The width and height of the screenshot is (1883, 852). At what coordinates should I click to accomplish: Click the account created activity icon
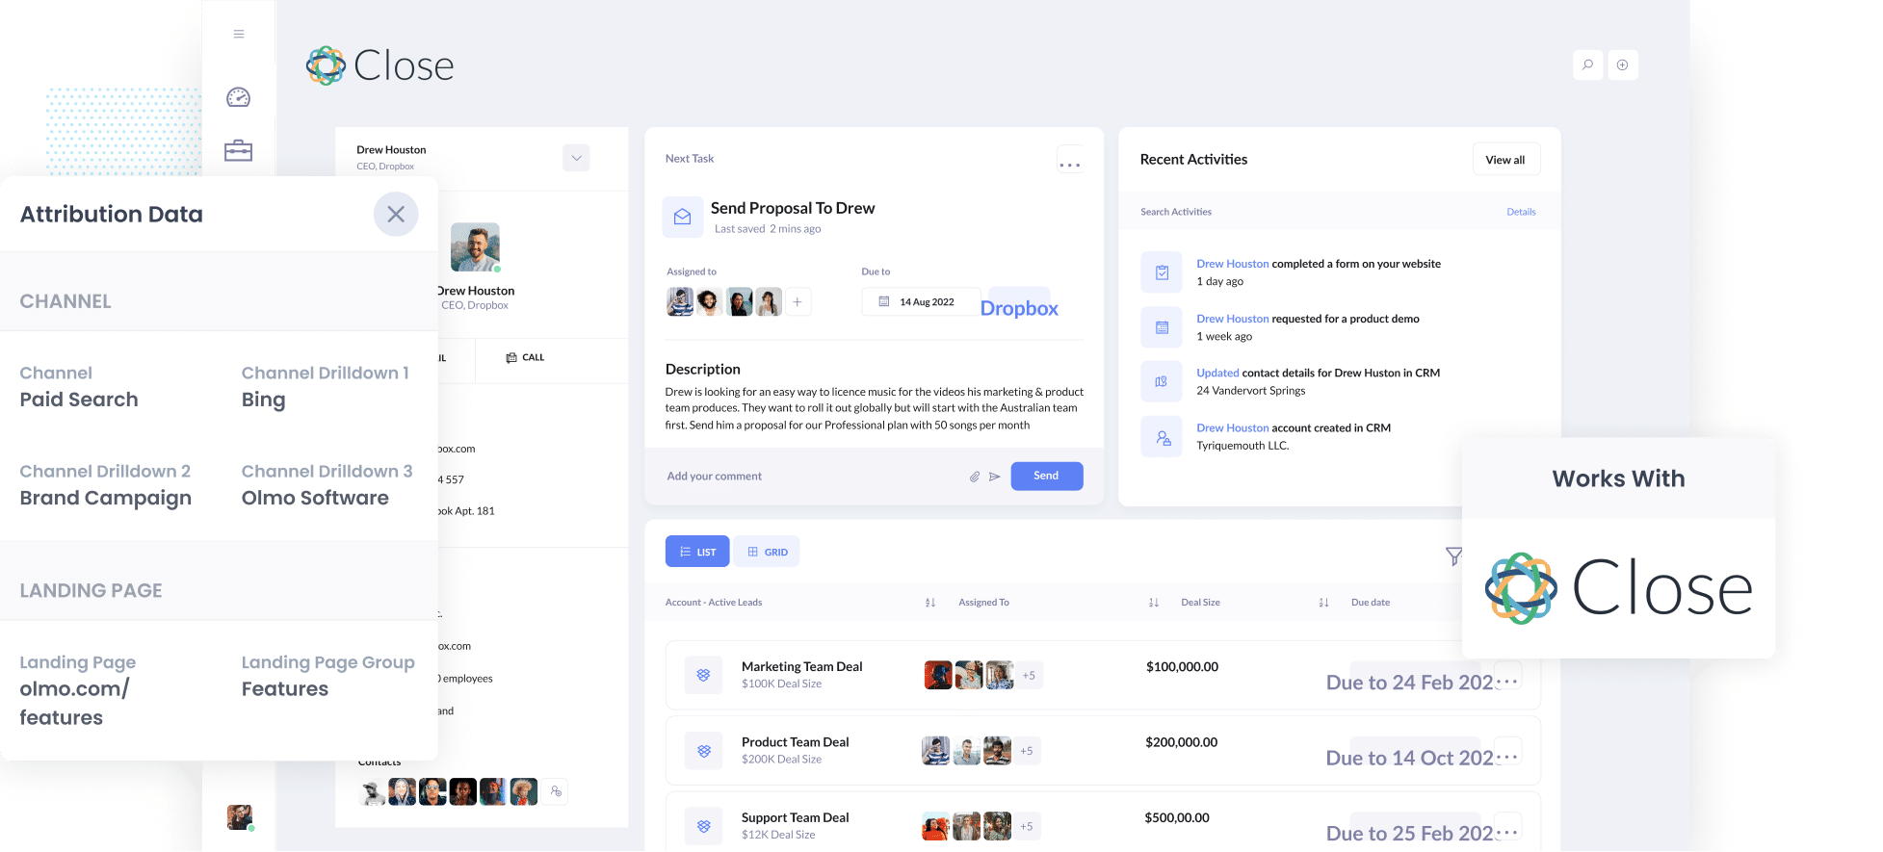point(1162,437)
